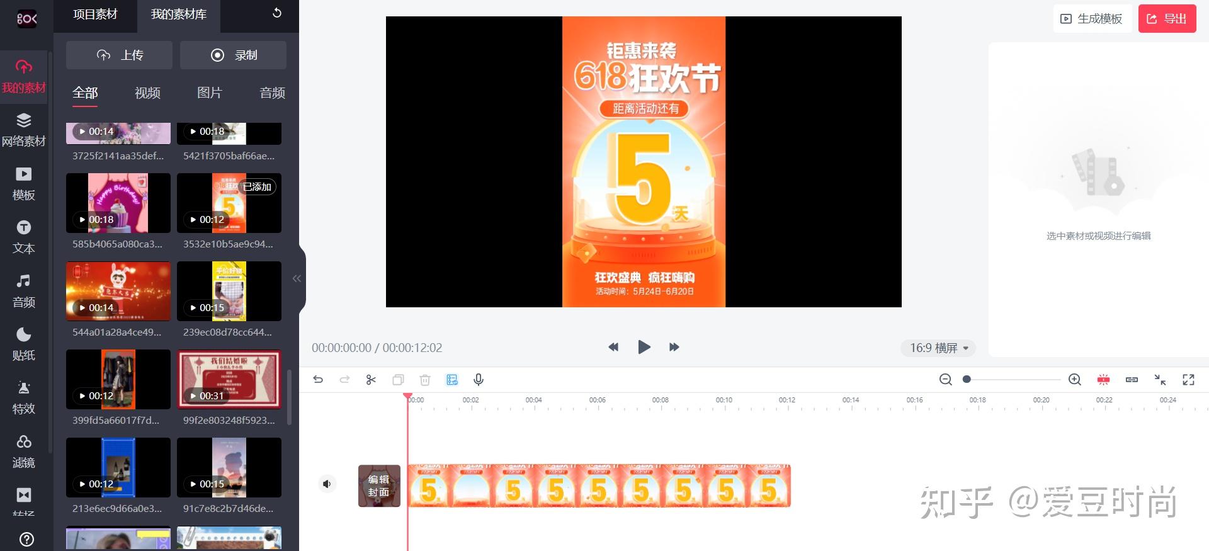Click the timeline zoom slider handle
This screenshot has width=1209, height=551.
(967, 379)
